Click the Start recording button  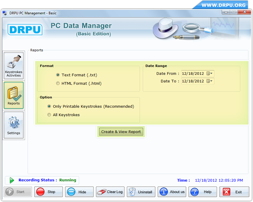pos(18,192)
